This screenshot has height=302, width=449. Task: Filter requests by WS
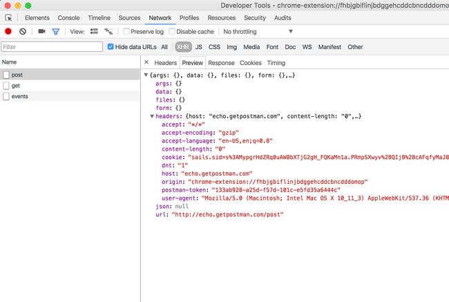307,47
